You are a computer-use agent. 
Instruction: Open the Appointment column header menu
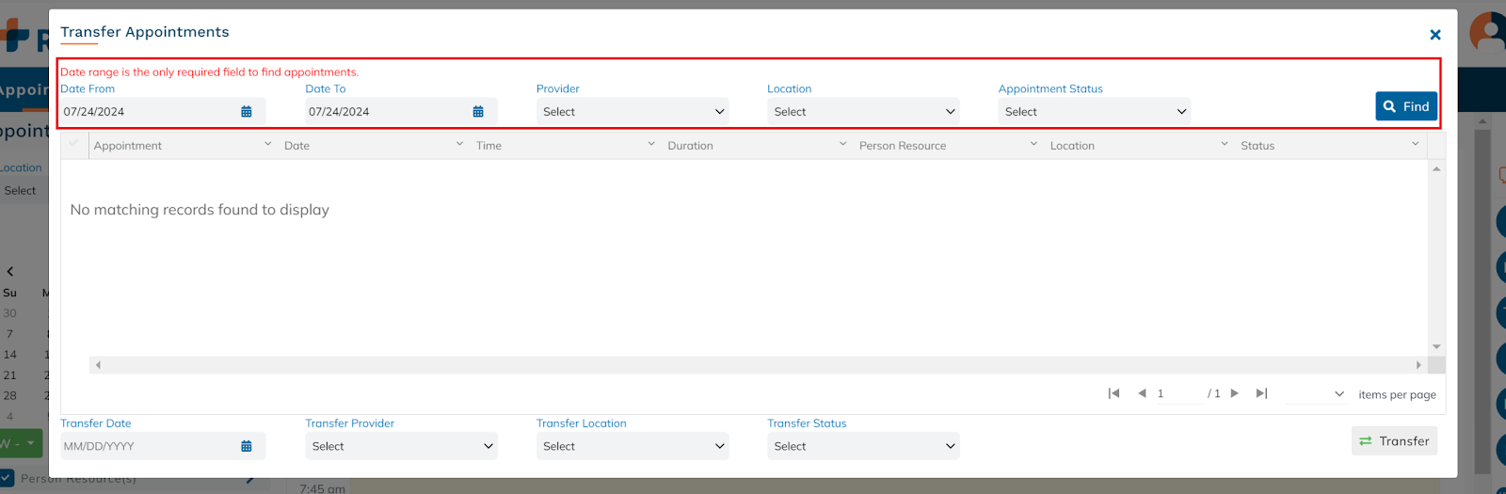pyautogui.click(x=267, y=145)
